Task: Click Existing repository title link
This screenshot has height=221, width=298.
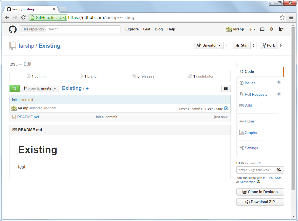Action: (x=49, y=46)
